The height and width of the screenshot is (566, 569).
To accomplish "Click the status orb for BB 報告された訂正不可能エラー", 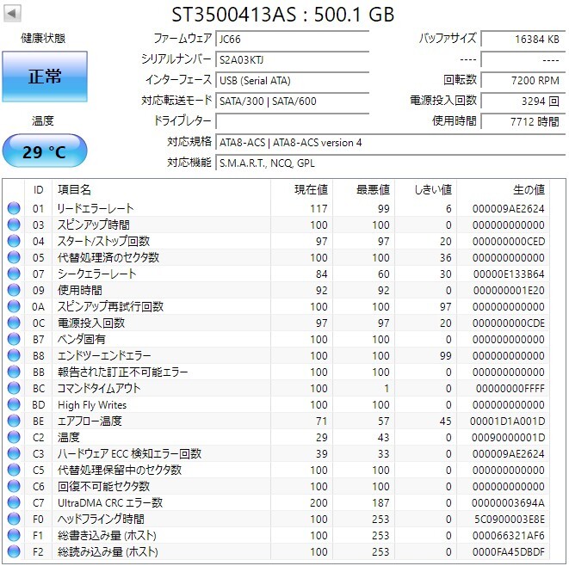I will (x=14, y=372).
